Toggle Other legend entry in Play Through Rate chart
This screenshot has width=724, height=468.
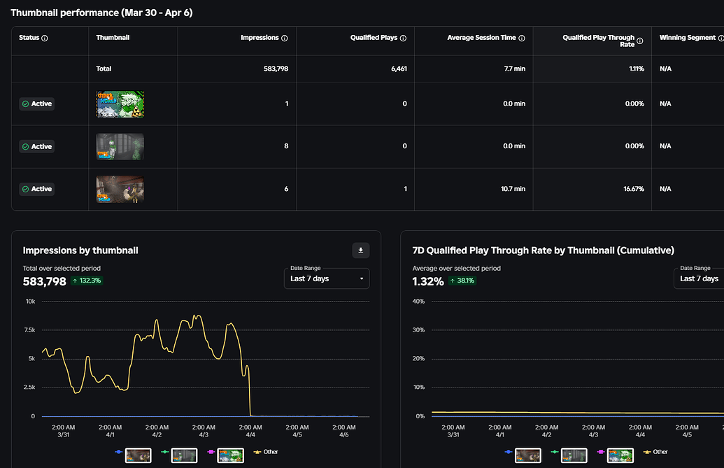coord(655,452)
